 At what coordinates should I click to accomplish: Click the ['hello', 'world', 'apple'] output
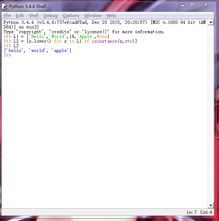(38, 51)
